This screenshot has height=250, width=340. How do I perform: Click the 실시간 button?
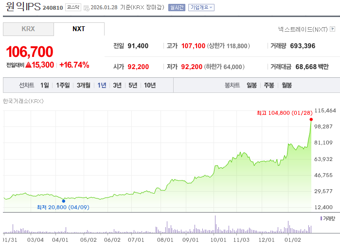click(177, 8)
